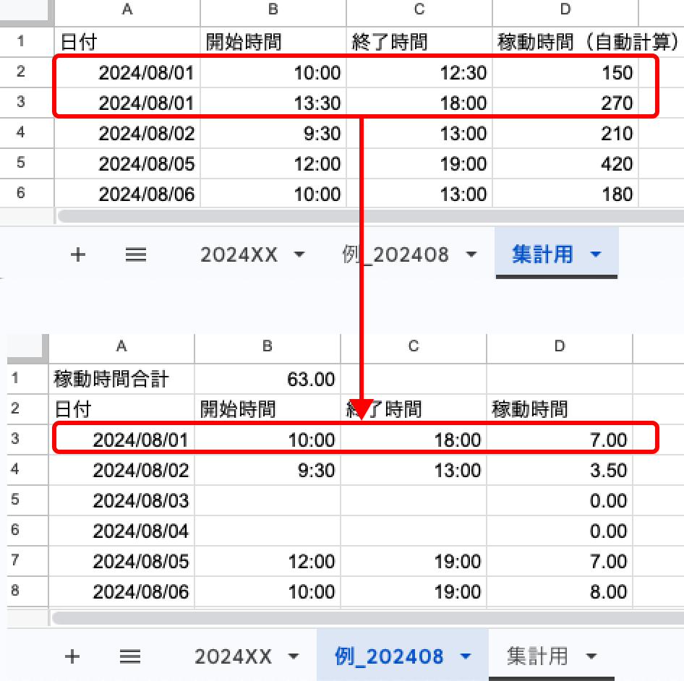This screenshot has height=681, width=684.
Task: Select the cell with value 3.50
Action: [560, 470]
